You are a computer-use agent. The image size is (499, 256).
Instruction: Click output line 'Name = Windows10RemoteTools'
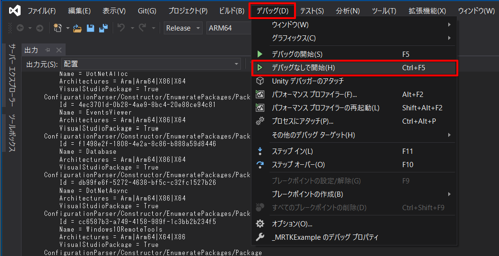(111, 229)
